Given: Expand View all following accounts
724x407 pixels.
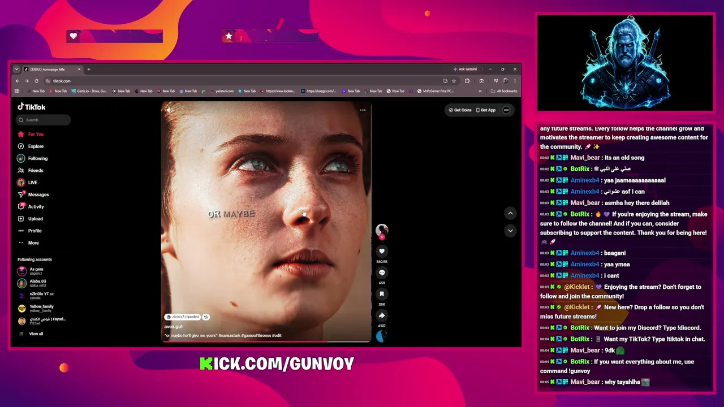Looking at the screenshot, I should (31, 334).
